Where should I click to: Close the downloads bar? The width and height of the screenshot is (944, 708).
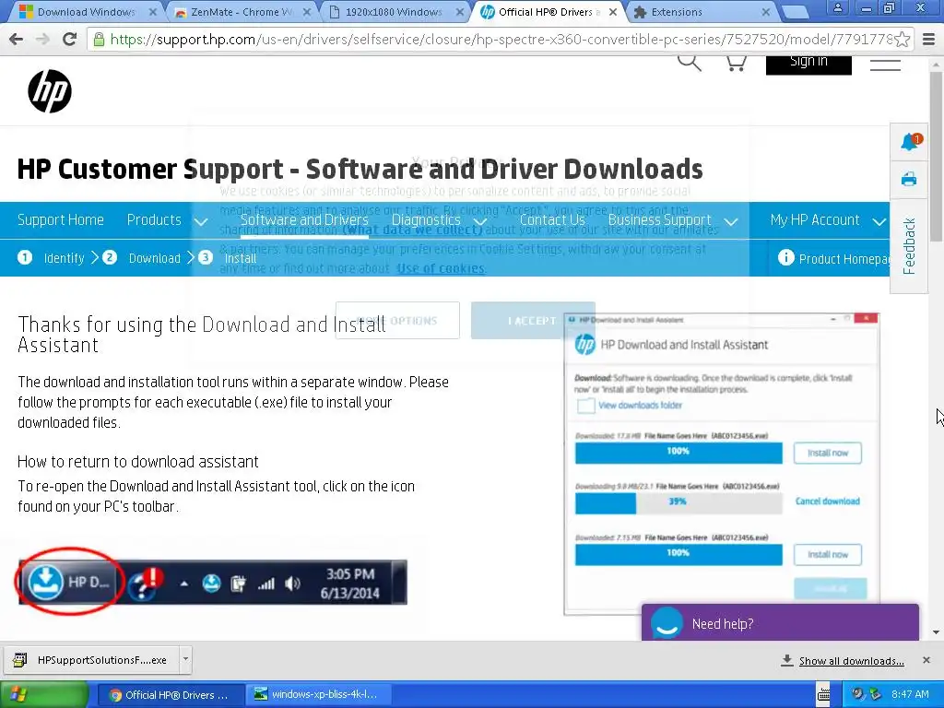click(x=926, y=660)
